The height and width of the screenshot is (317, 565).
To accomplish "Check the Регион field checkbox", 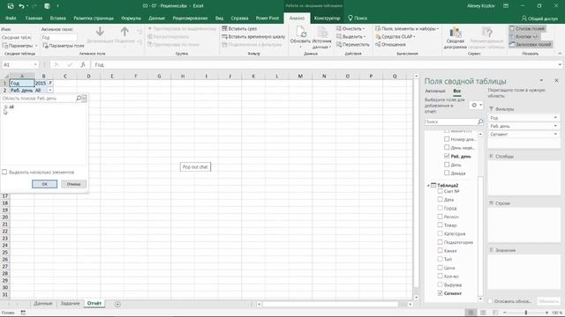I will pyautogui.click(x=440, y=217).
